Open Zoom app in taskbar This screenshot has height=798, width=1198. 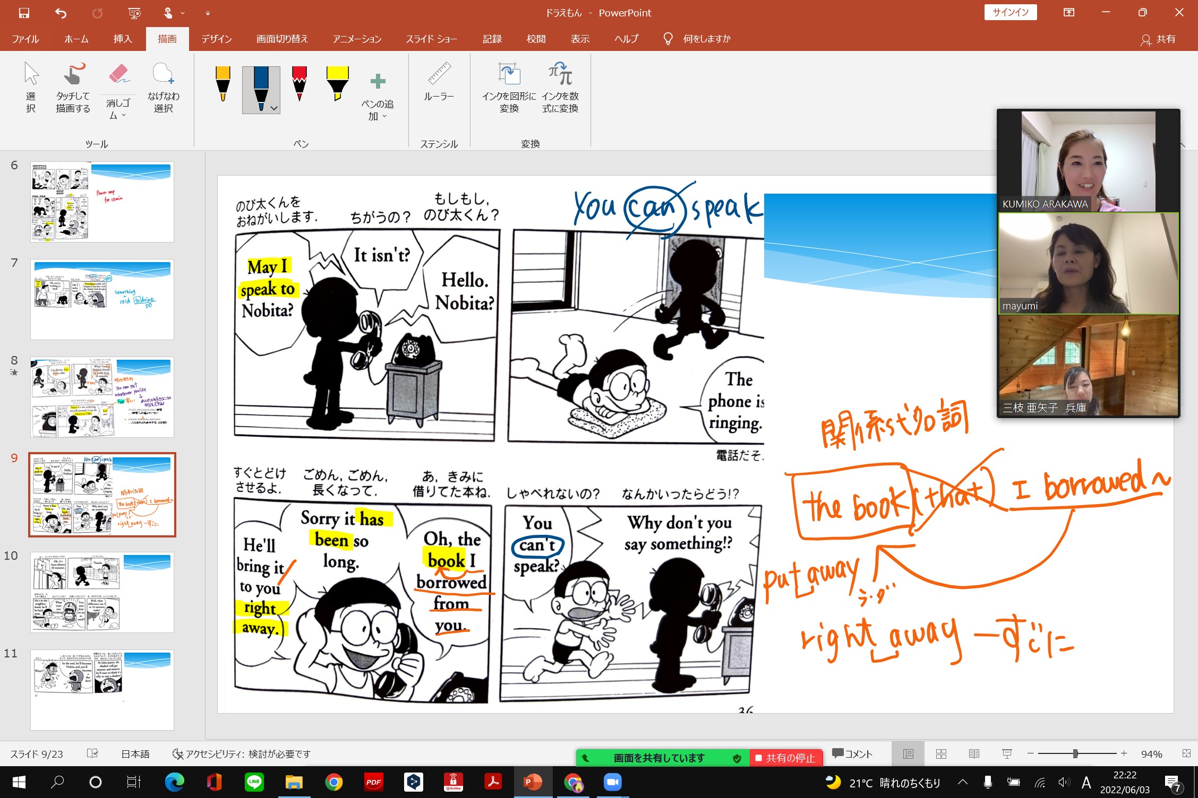(613, 782)
